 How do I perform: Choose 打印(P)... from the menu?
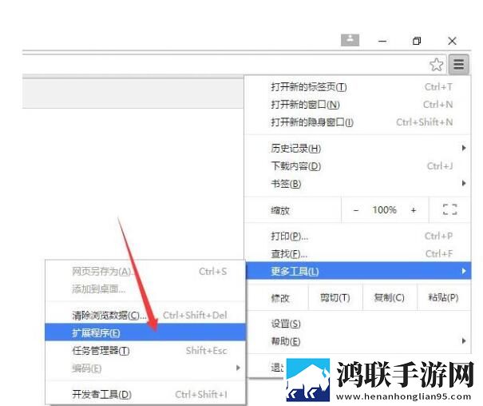click(358, 236)
